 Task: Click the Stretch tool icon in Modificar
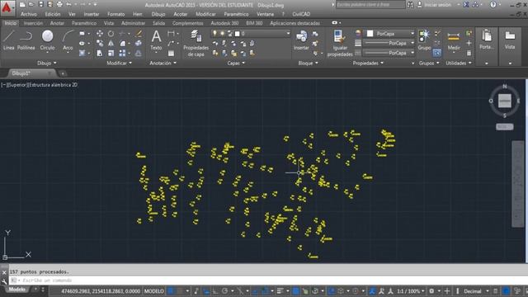(100, 53)
